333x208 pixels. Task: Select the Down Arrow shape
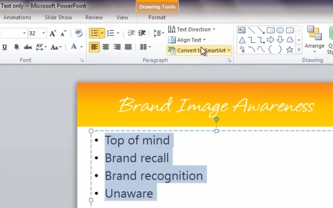(280, 40)
